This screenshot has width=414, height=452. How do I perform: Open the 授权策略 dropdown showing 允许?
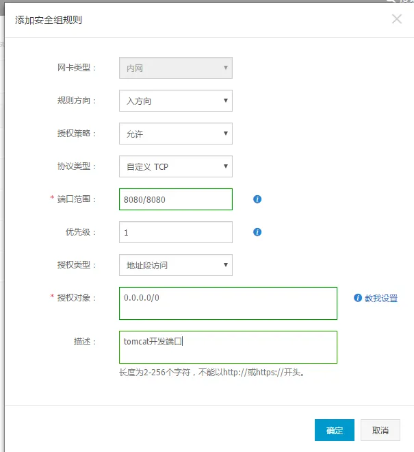[x=176, y=134]
